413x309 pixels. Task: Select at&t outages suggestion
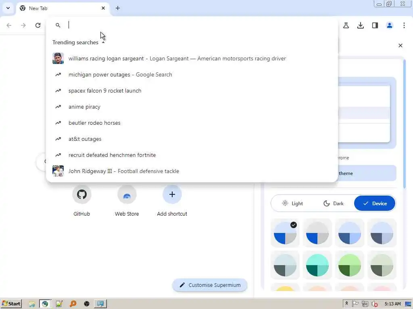point(192,139)
